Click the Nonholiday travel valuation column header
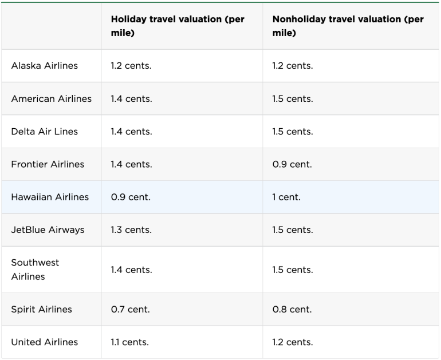The image size is (441, 360). (x=348, y=26)
